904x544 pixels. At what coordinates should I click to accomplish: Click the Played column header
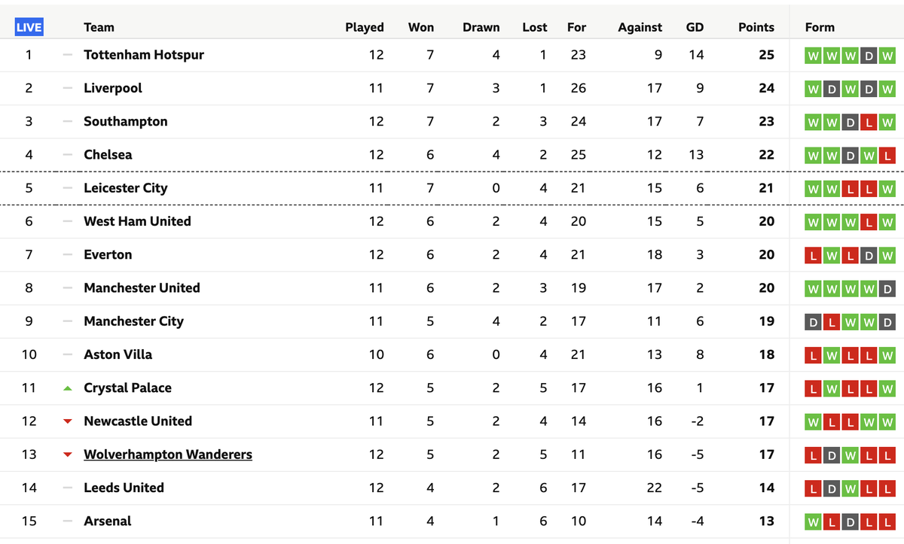pos(365,27)
